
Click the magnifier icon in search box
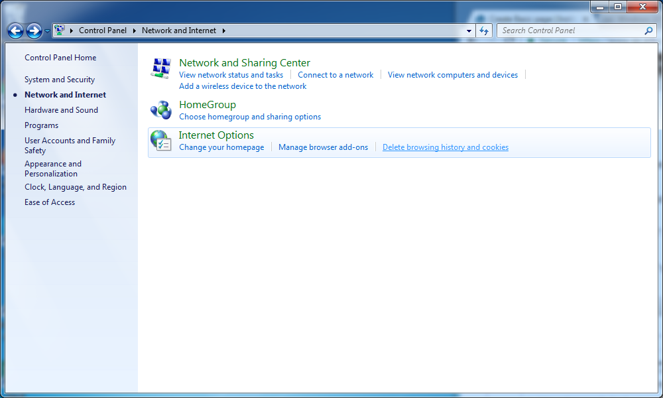click(648, 31)
